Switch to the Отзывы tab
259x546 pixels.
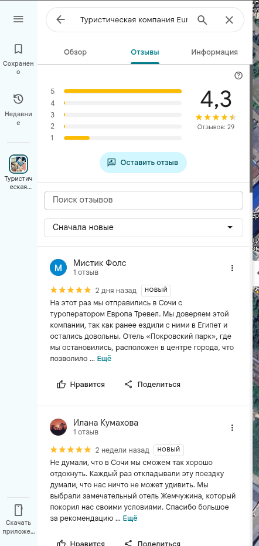[145, 52]
